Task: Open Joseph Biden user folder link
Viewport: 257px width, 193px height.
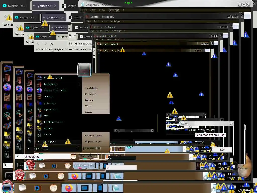Action: (x=91, y=88)
